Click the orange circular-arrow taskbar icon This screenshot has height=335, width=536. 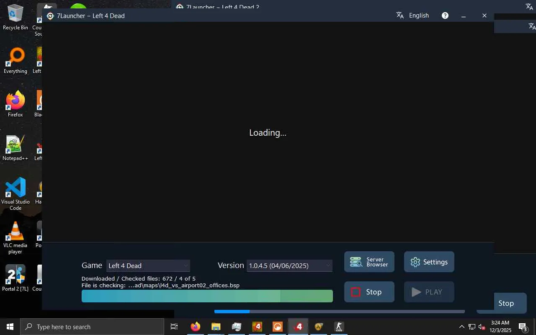(278, 327)
